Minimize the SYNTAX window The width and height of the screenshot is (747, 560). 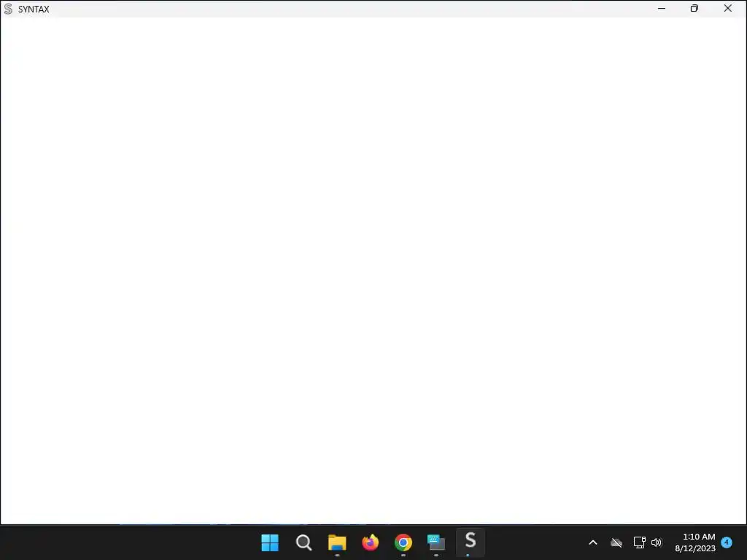coord(661,9)
